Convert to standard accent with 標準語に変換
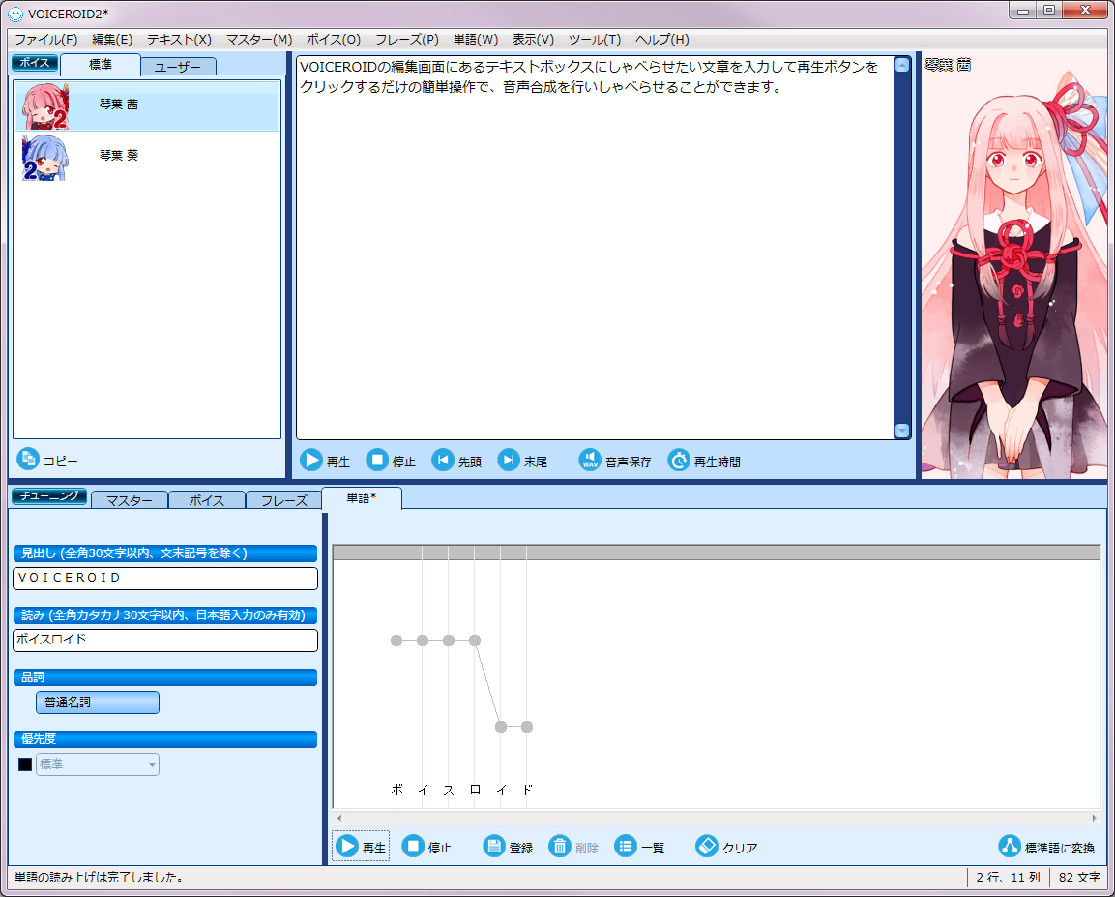The image size is (1115, 897). pyautogui.click(x=1046, y=847)
